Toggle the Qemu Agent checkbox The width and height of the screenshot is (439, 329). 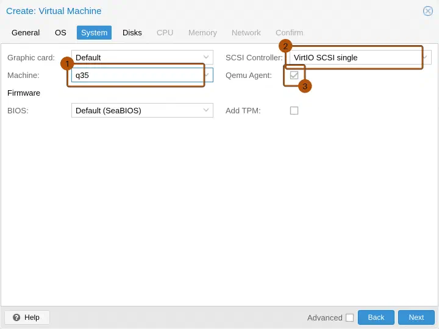coord(294,76)
